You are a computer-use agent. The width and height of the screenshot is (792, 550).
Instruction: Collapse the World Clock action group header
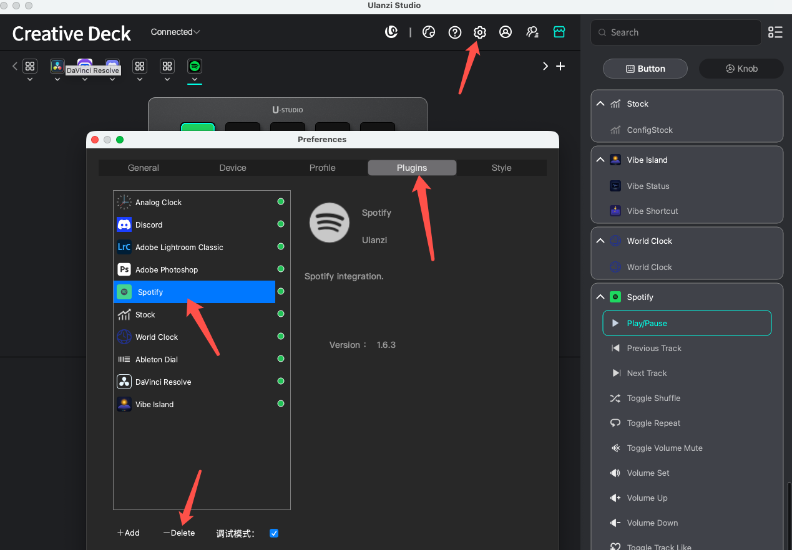click(x=600, y=241)
